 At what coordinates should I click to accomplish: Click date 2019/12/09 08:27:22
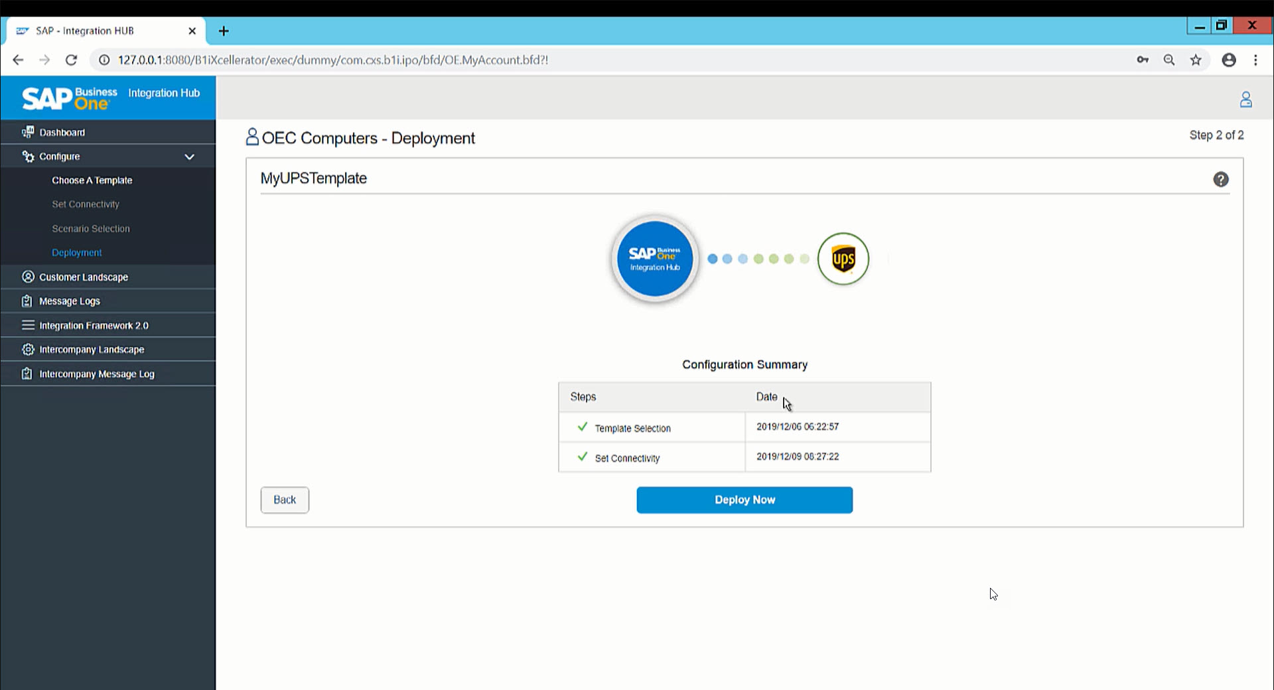point(797,456)
